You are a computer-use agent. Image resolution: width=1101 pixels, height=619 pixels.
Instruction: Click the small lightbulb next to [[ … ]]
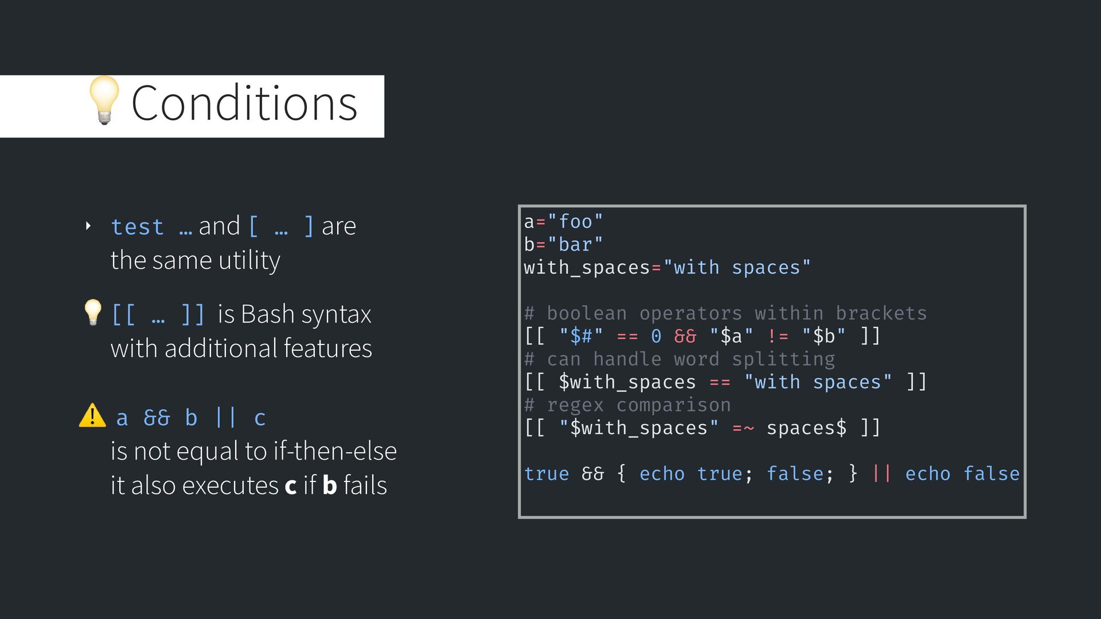coord(92,313)
